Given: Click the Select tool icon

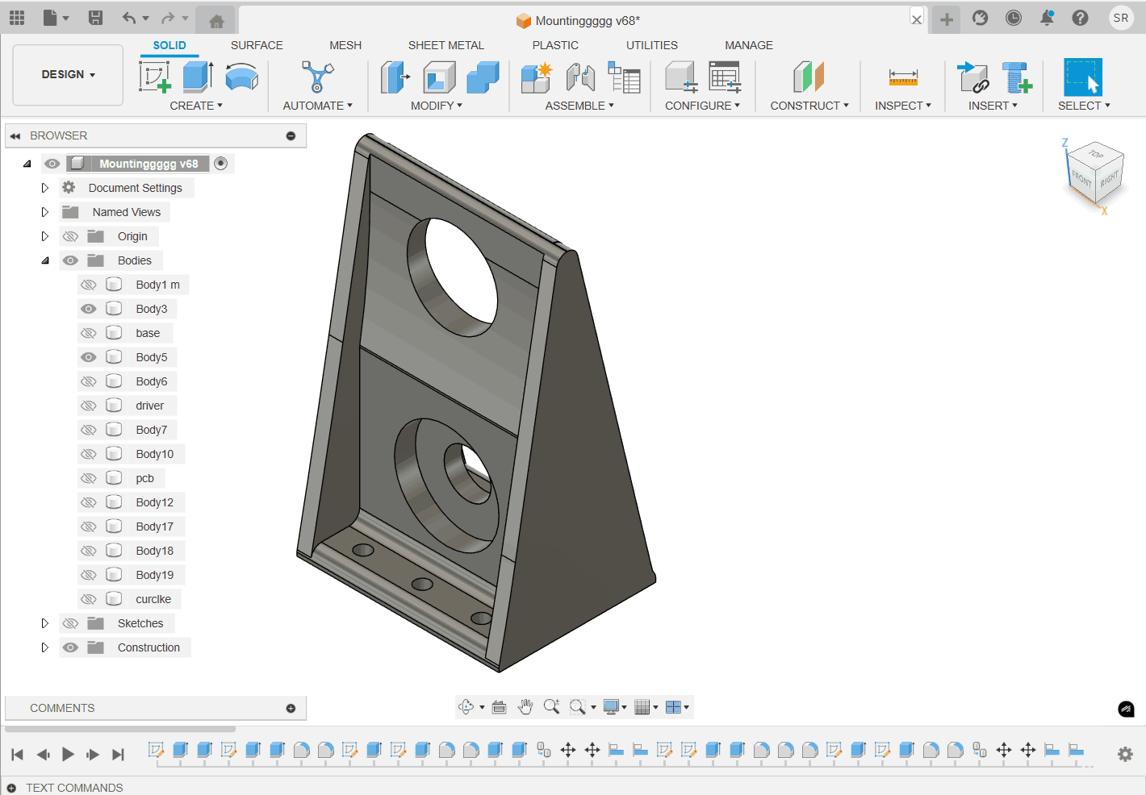Looking at the screenshot, I should (1083, 77).
